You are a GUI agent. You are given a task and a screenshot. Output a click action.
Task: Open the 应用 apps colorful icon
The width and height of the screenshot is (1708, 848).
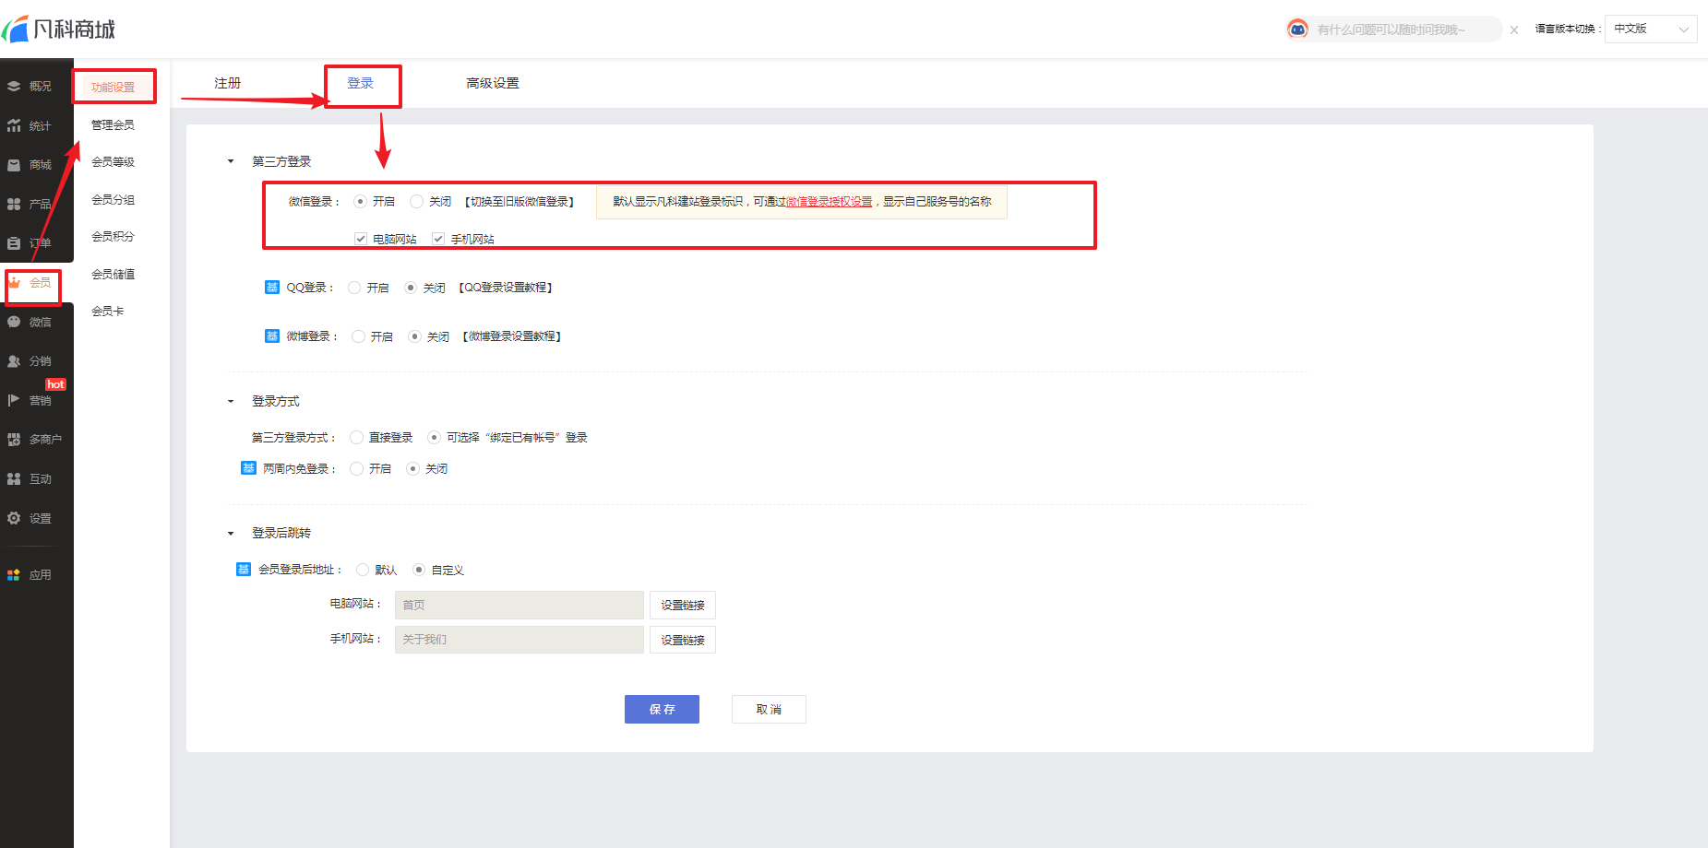coord(14,575)
